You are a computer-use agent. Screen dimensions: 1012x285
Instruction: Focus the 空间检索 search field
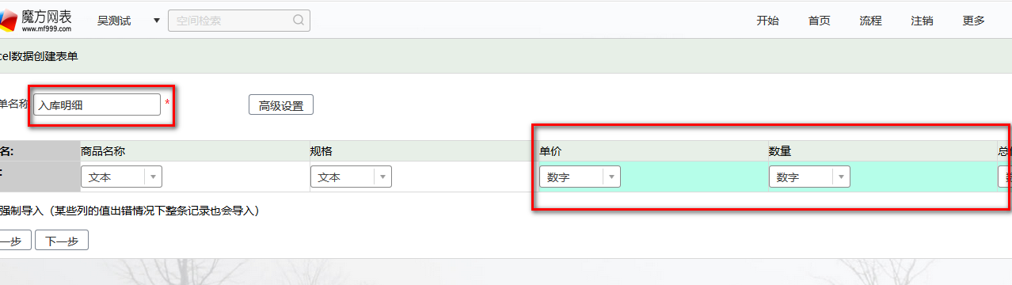click(x=239, y=21)
